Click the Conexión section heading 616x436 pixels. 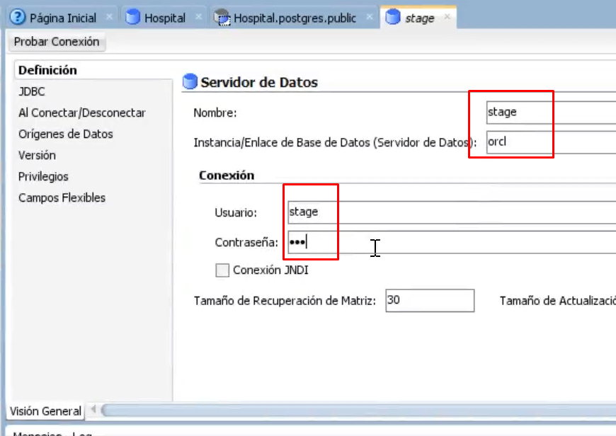[x=227, y=176]
